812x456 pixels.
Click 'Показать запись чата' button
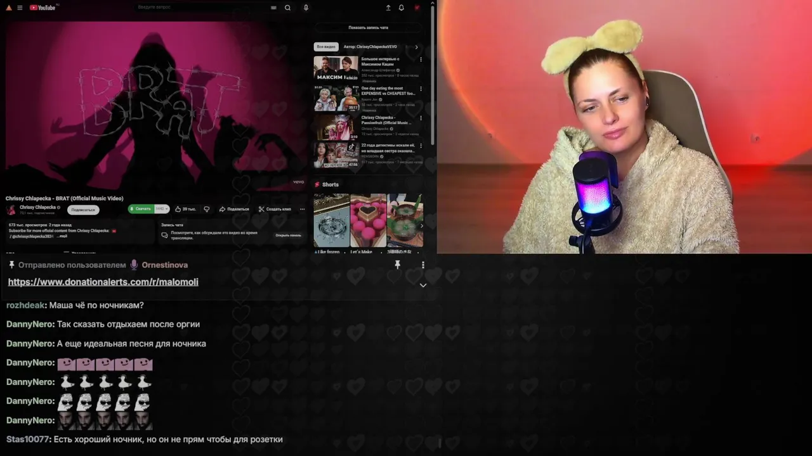[x=368, y=28]
